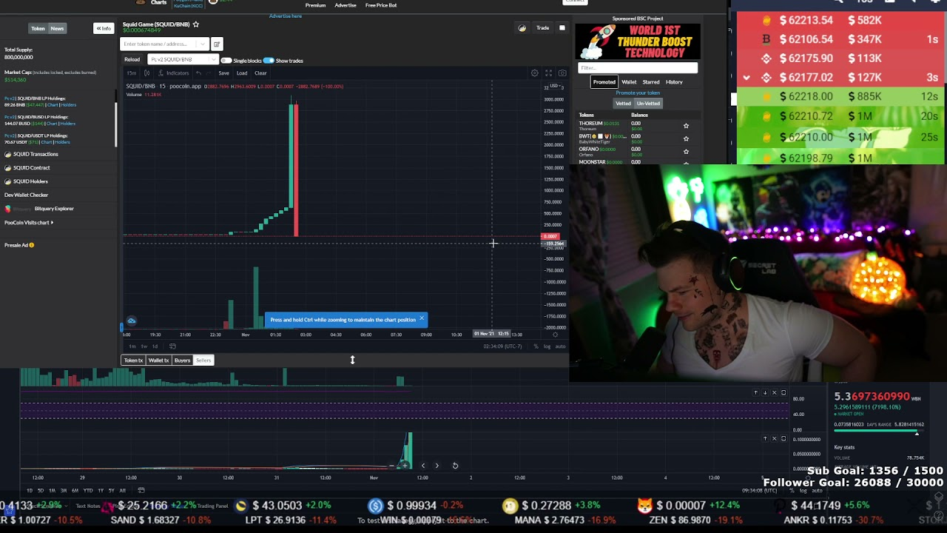Switch to the Wallet tab
Viewport: 947px width, 533px height.
629,81
